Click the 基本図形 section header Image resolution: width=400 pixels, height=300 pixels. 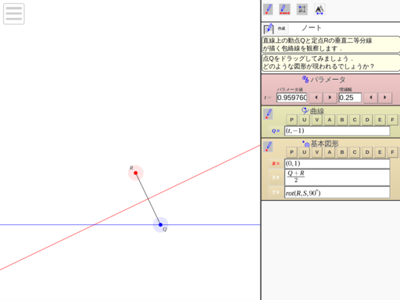320,144
